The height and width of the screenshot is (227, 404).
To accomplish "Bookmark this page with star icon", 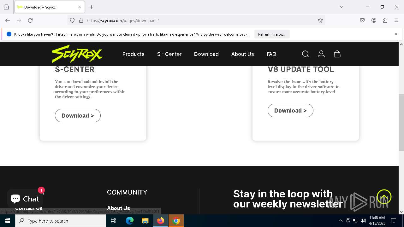I will point(320,20).
